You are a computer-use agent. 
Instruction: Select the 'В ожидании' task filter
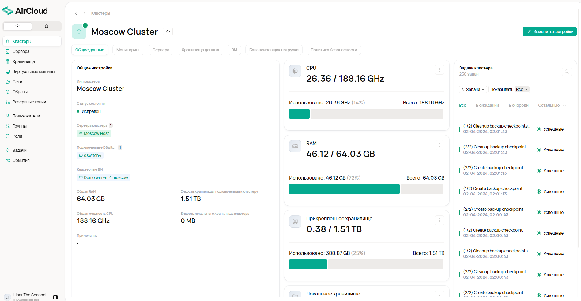tap(487, 105)
